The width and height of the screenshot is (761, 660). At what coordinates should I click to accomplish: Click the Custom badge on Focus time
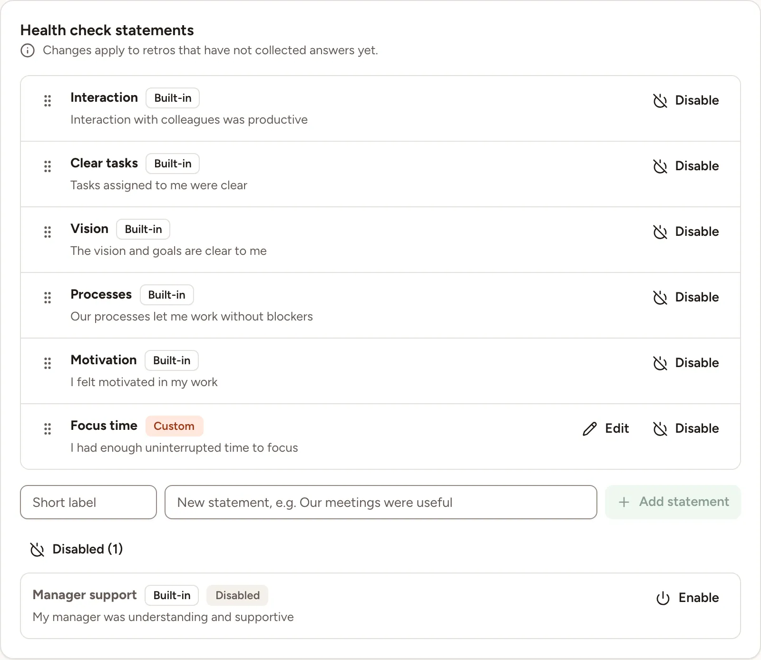pyautogui.click(x=174, y=426)
